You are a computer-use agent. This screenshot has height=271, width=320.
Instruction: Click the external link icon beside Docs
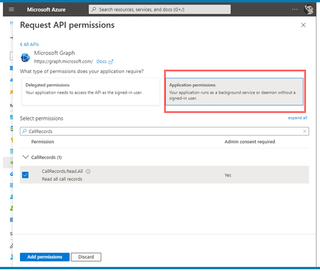111,62
